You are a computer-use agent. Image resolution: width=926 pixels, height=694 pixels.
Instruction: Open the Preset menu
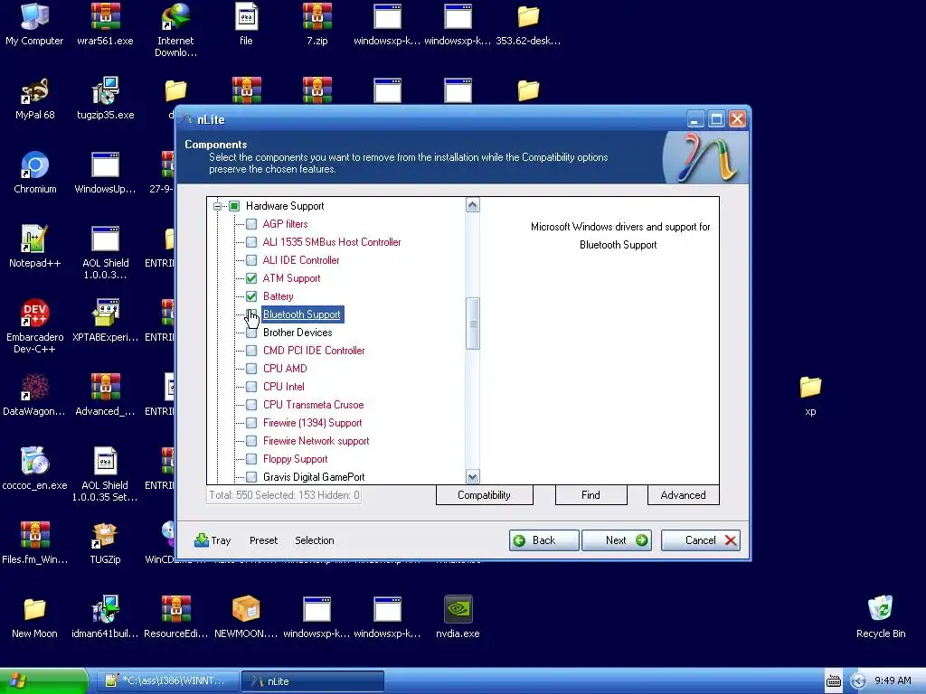click(263, 540)
